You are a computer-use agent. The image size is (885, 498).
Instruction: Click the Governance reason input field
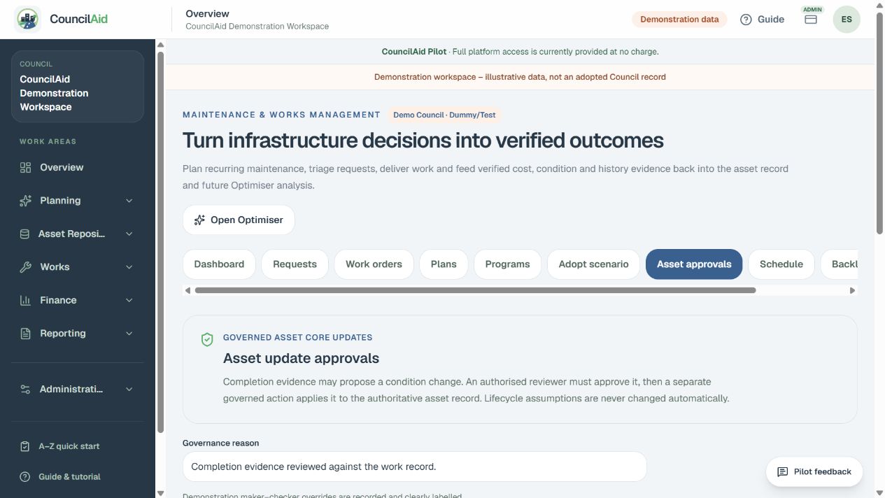pyautogui.click(x=414, y=467)
